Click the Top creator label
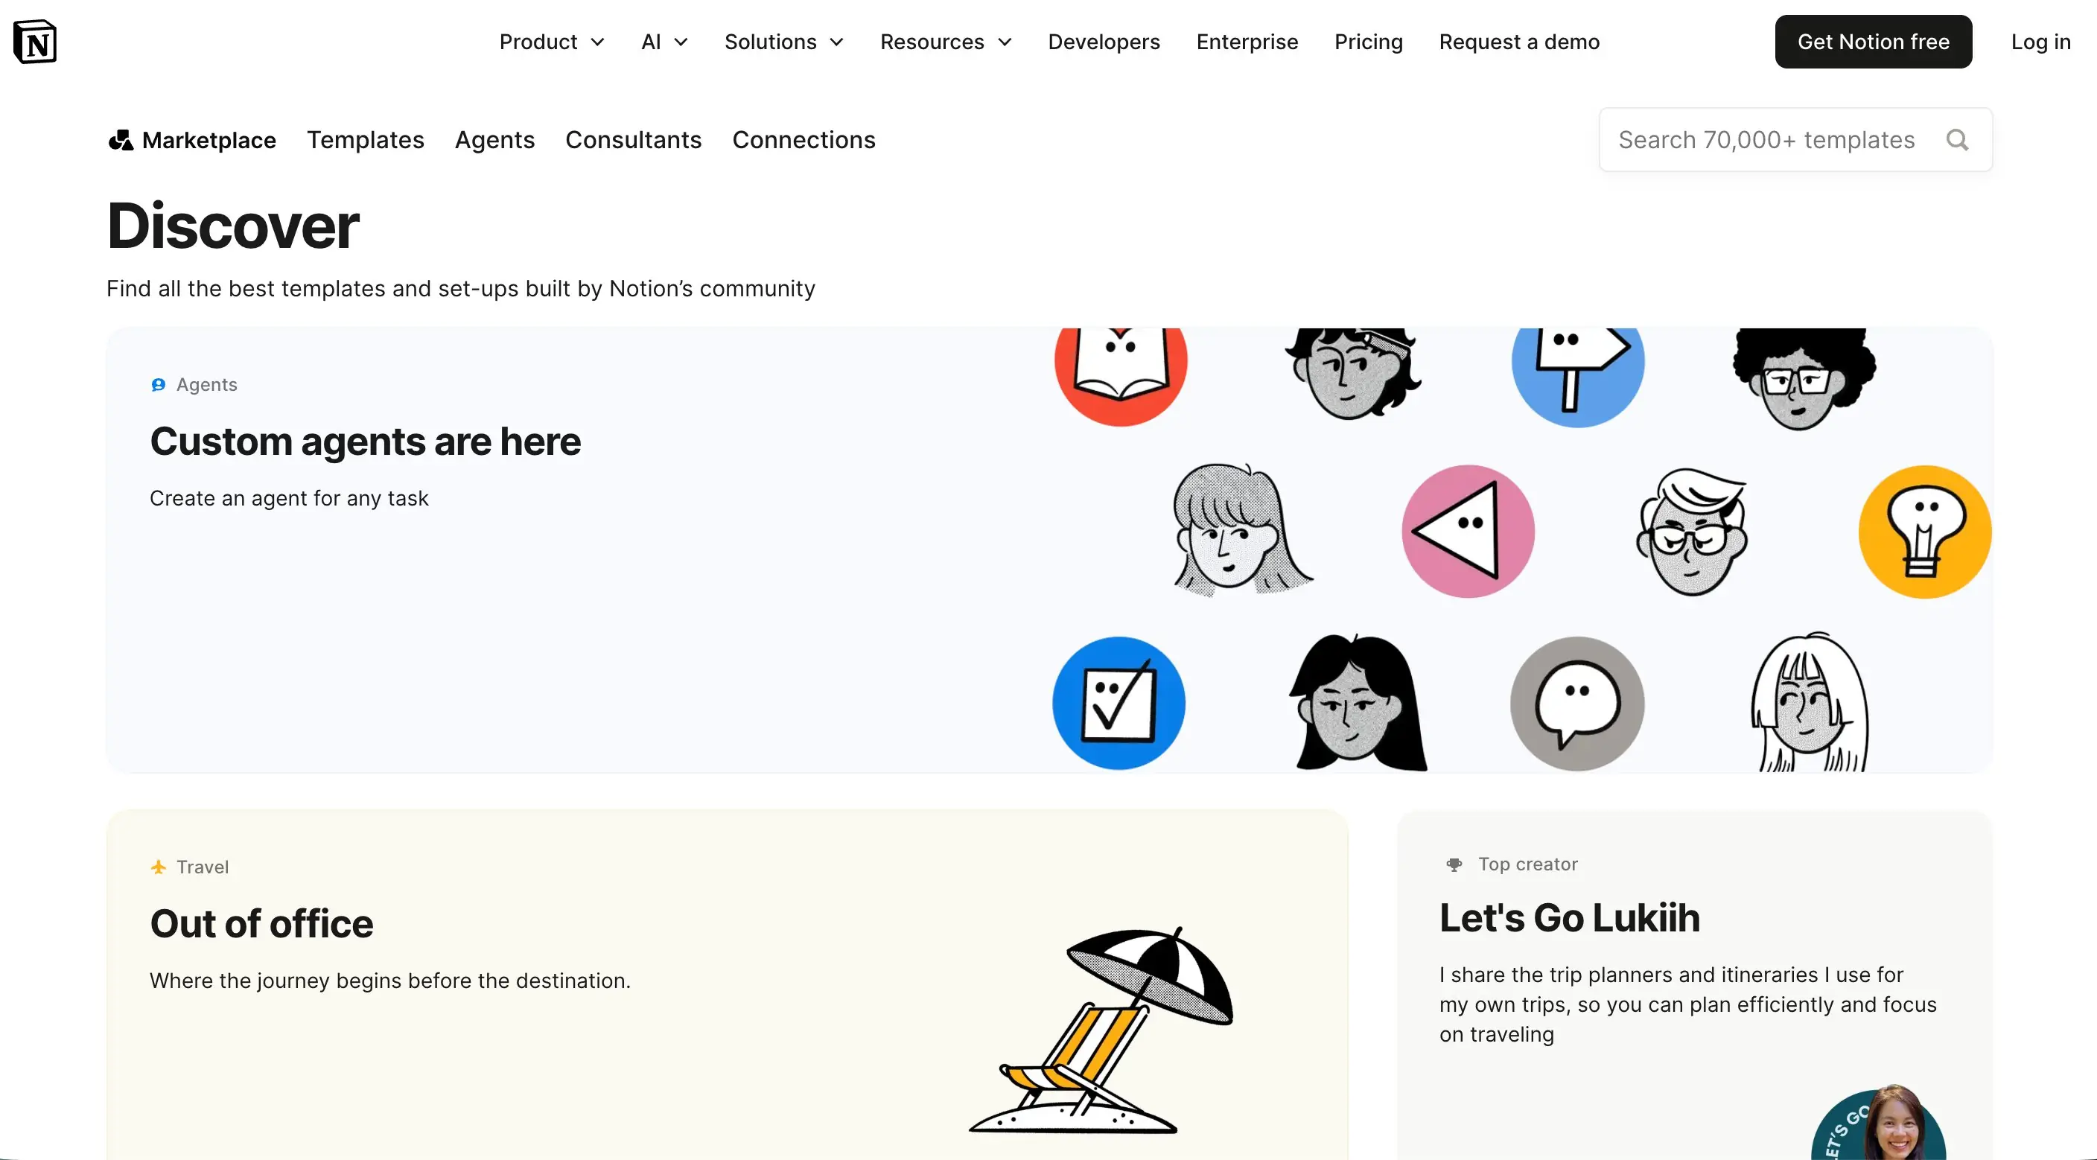The height and width of the screenshot is (1160, 2097). (1528, 864)
